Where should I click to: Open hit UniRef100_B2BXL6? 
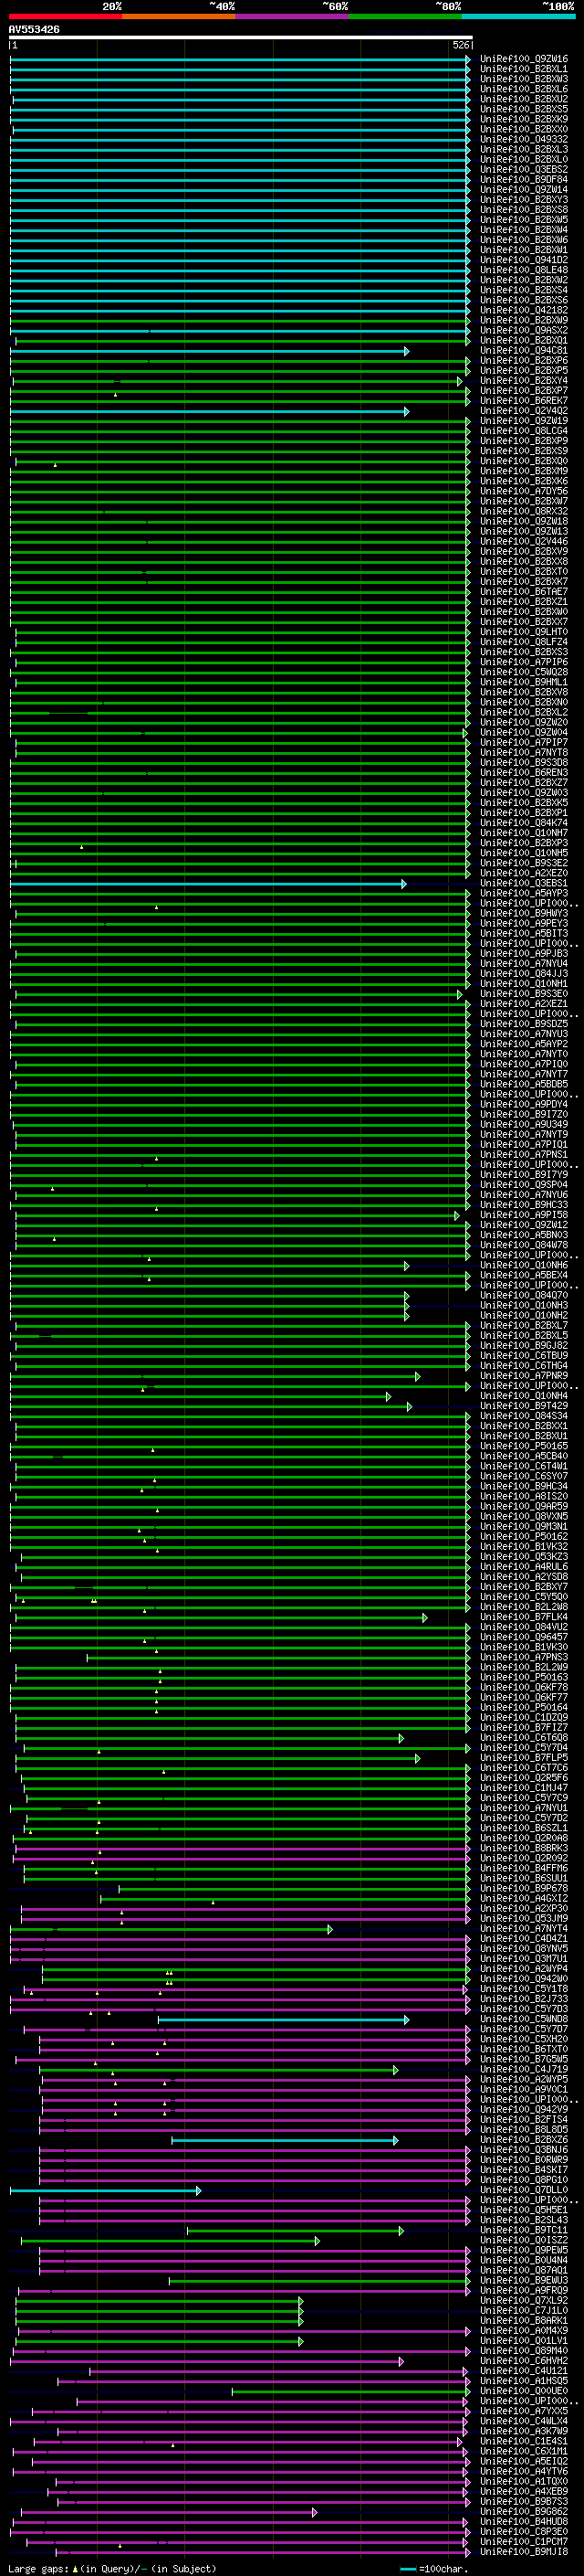point(524,89)
